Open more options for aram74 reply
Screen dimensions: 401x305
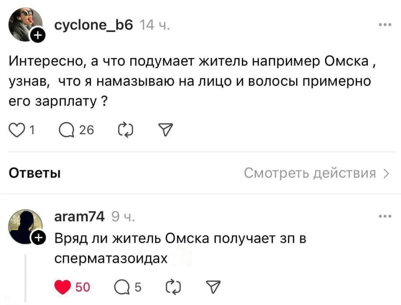384,216
